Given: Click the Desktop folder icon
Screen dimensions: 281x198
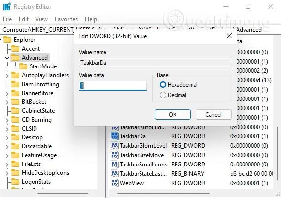Looking at the screenshot, I should [15, 137].
